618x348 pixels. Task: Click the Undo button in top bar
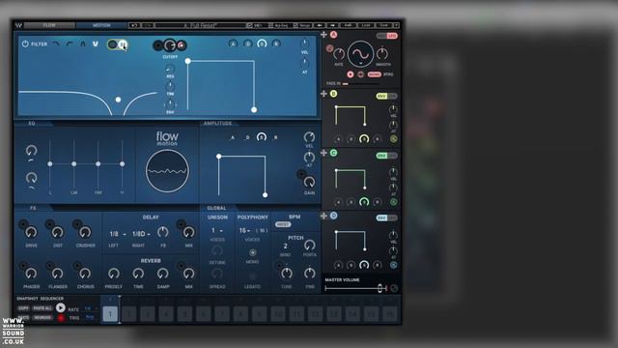(x=134, y=25)
